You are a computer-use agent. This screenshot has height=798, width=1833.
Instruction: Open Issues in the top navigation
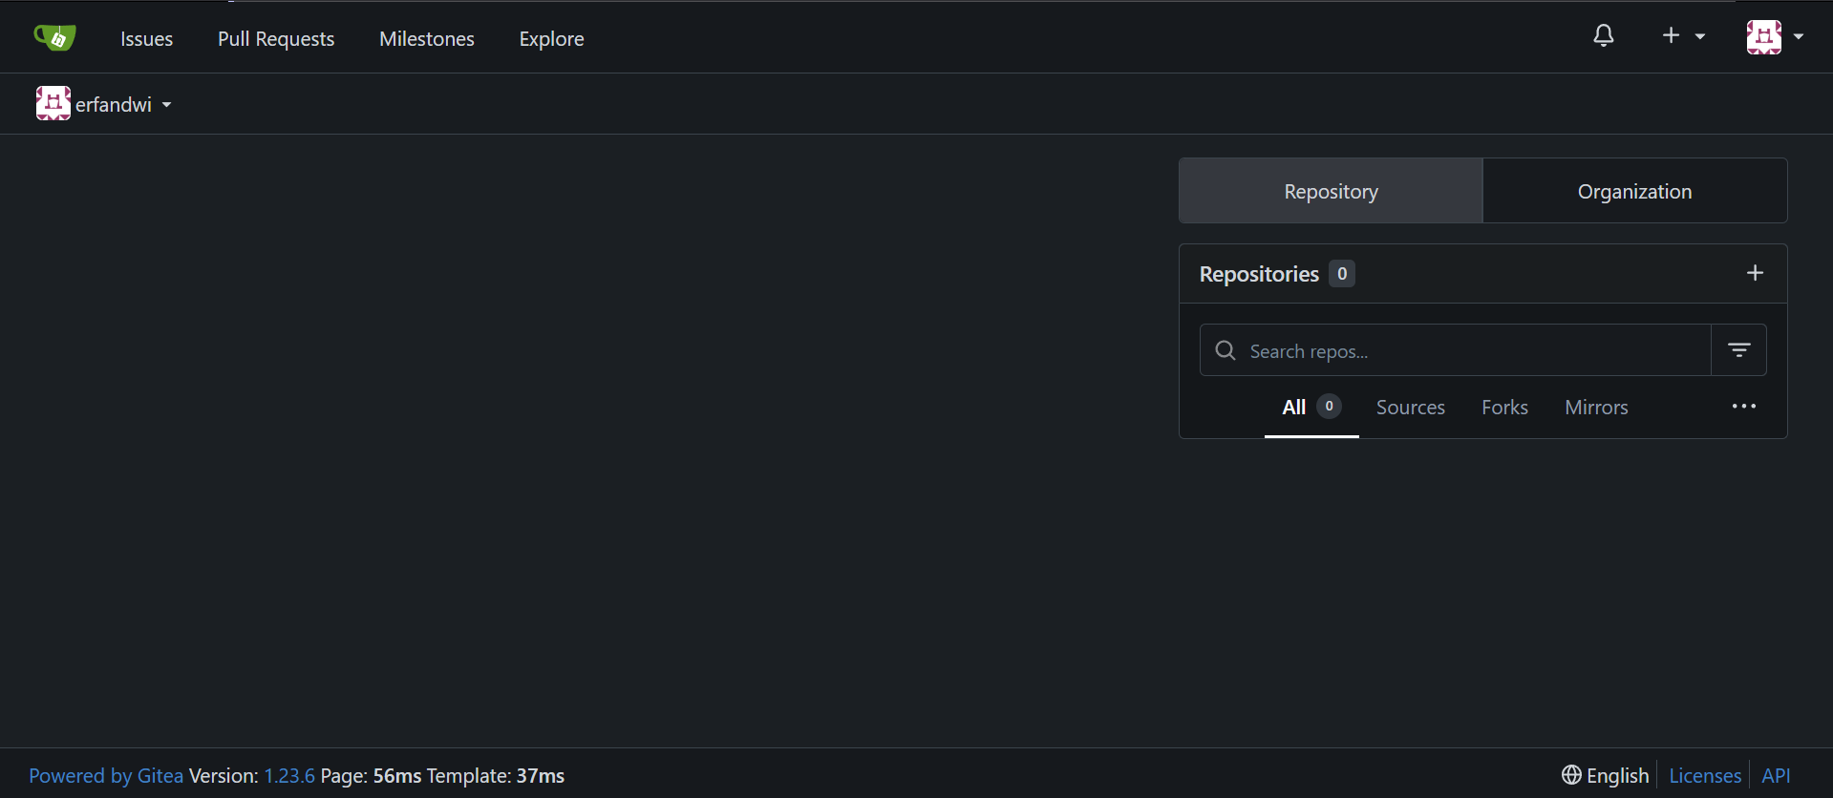(146, 39)
